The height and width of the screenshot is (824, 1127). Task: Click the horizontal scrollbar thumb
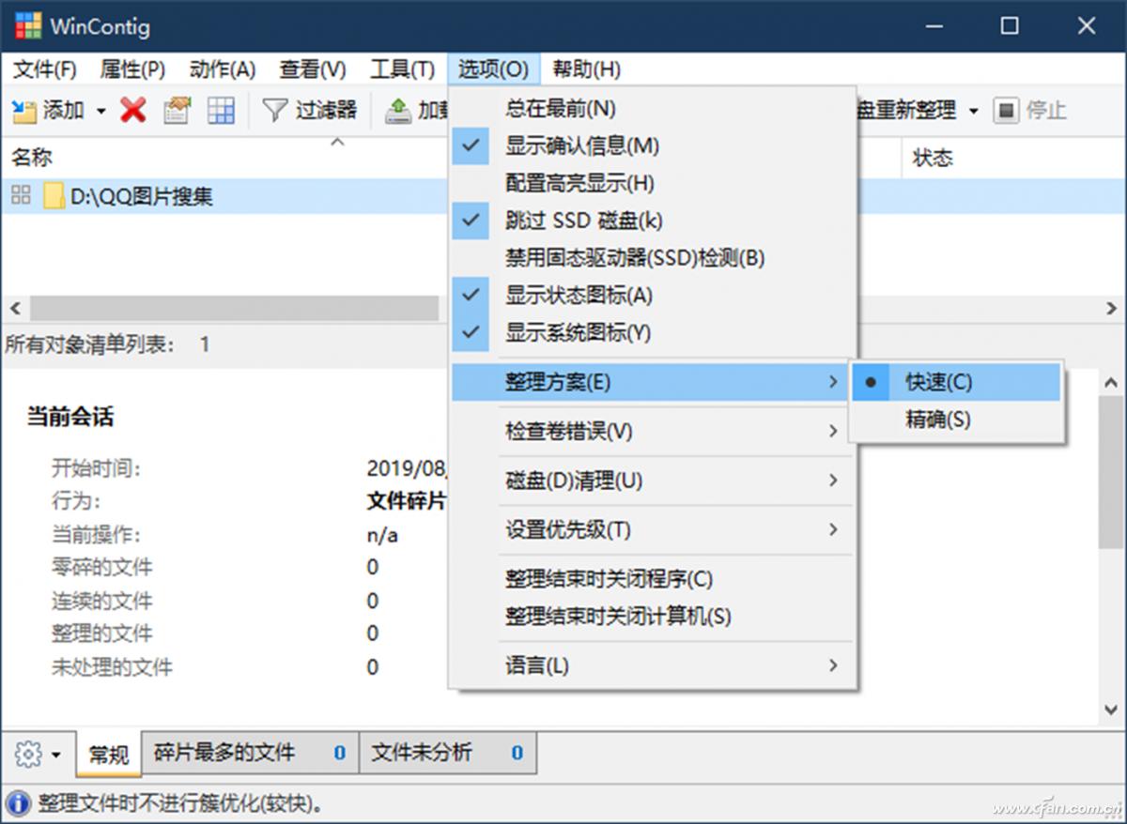click(x=234, y=309)
